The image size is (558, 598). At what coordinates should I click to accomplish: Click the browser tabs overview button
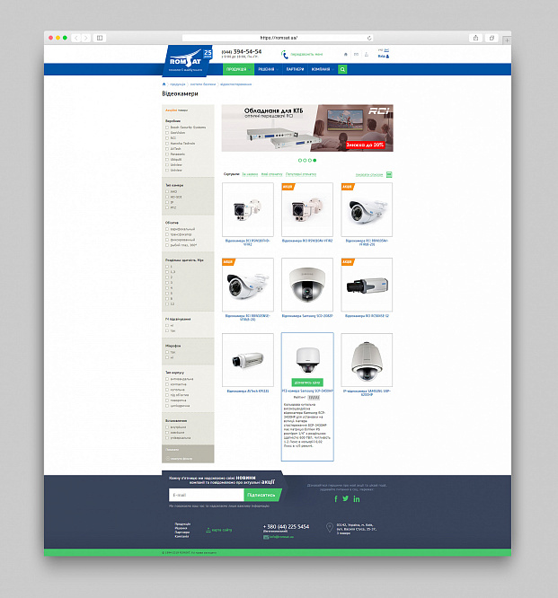coord(492,38)
